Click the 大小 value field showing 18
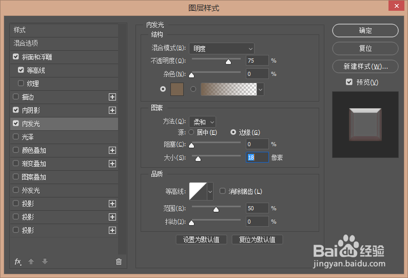The image size is (408, 278). (x=257, y=157)
